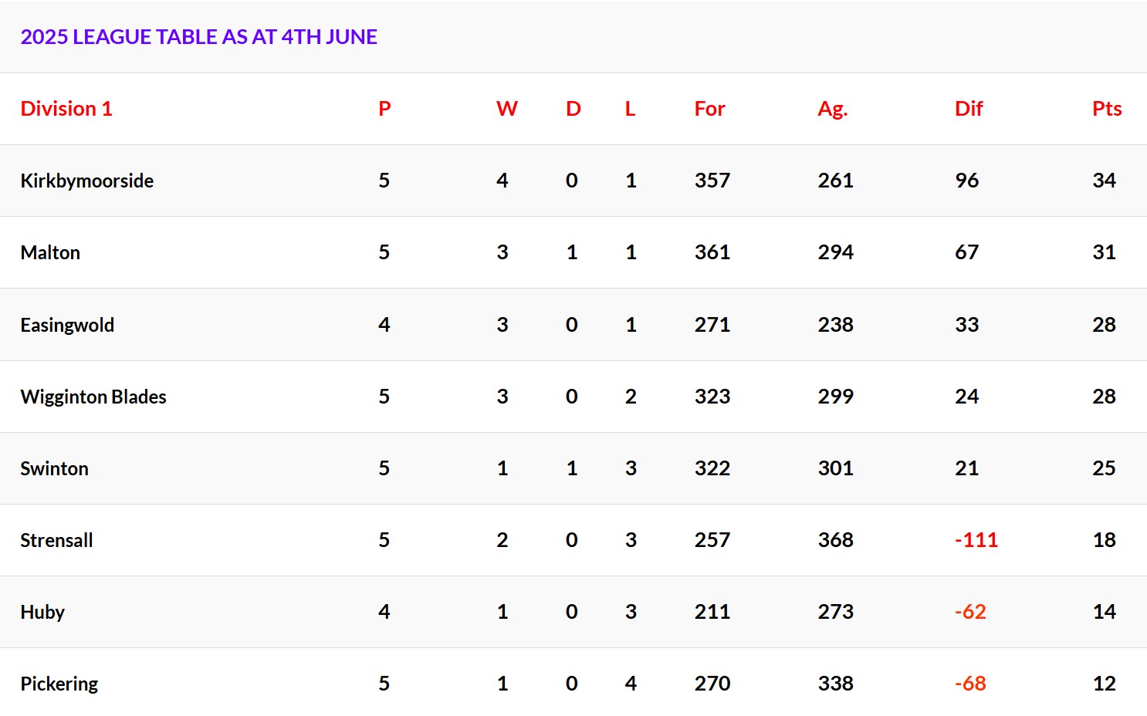Select the Swinton team name
This screenshot has width=1147, height=716.
pos(54,468)
